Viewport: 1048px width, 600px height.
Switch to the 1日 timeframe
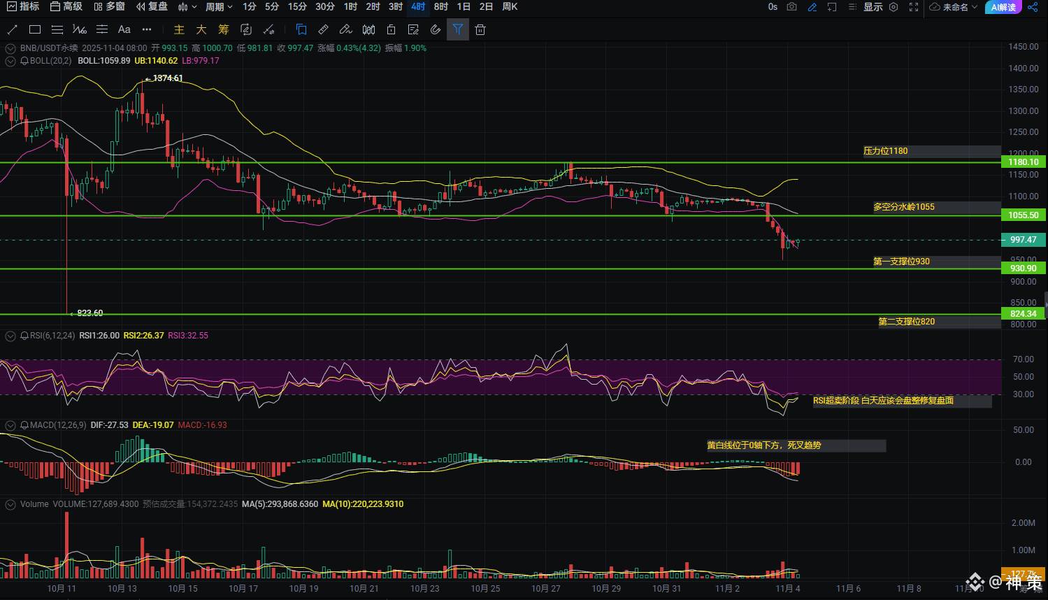click(x=464, y=7)
